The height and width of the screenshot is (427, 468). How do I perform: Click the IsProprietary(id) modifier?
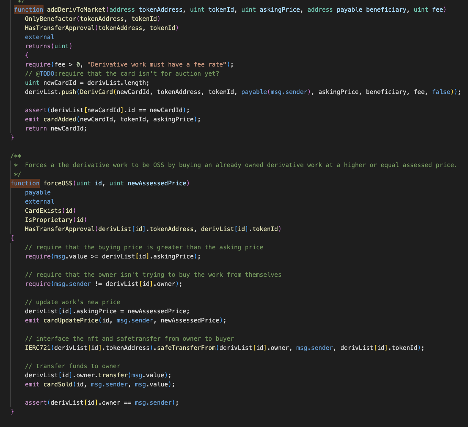coord(56,220)
